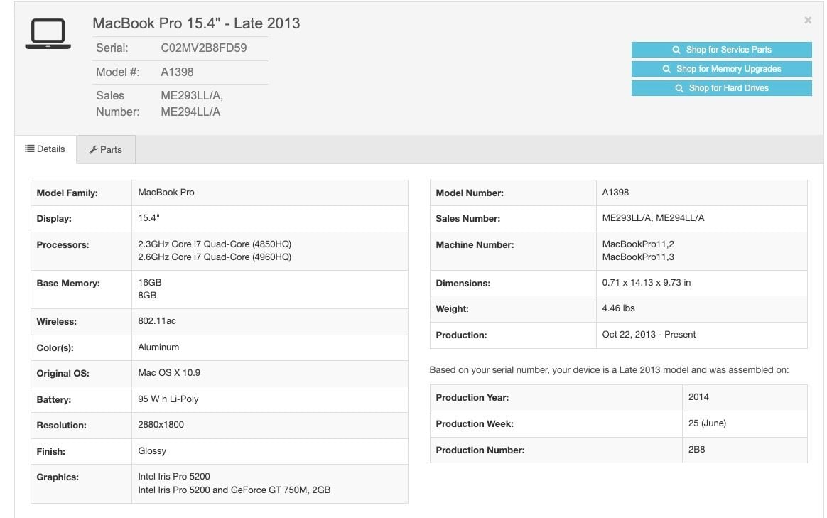Image resolution: width=827 pixels, height=518 pixels.
Task: Click Shop for Hard Drives button
Action: pos(722,88)
